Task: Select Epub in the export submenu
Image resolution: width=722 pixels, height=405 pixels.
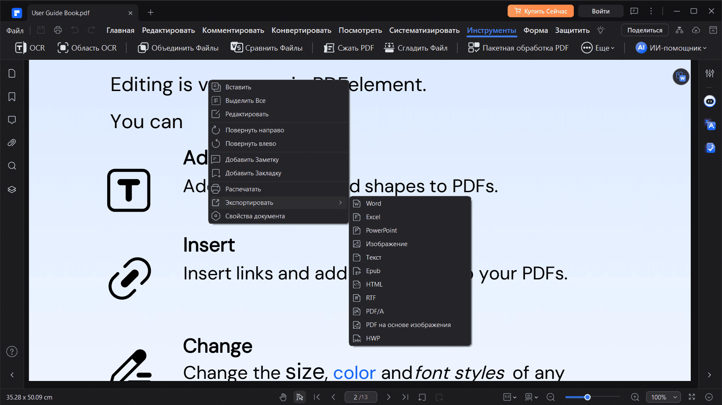Action: coord(410,271)
